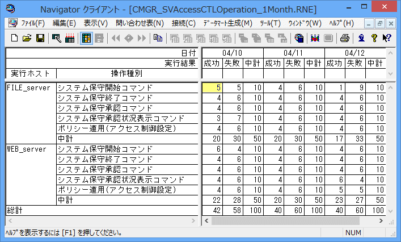
Task: Open the ウィンドウ(W) menu
Action: [305, 23]
